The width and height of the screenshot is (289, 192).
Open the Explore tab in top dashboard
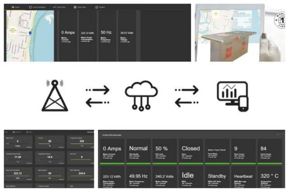coord(100,7)
